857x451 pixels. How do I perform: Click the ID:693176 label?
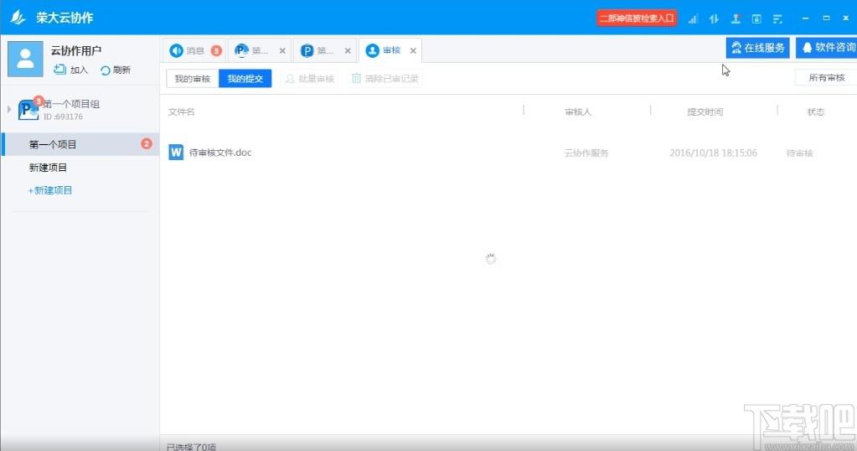coord(64,117)
